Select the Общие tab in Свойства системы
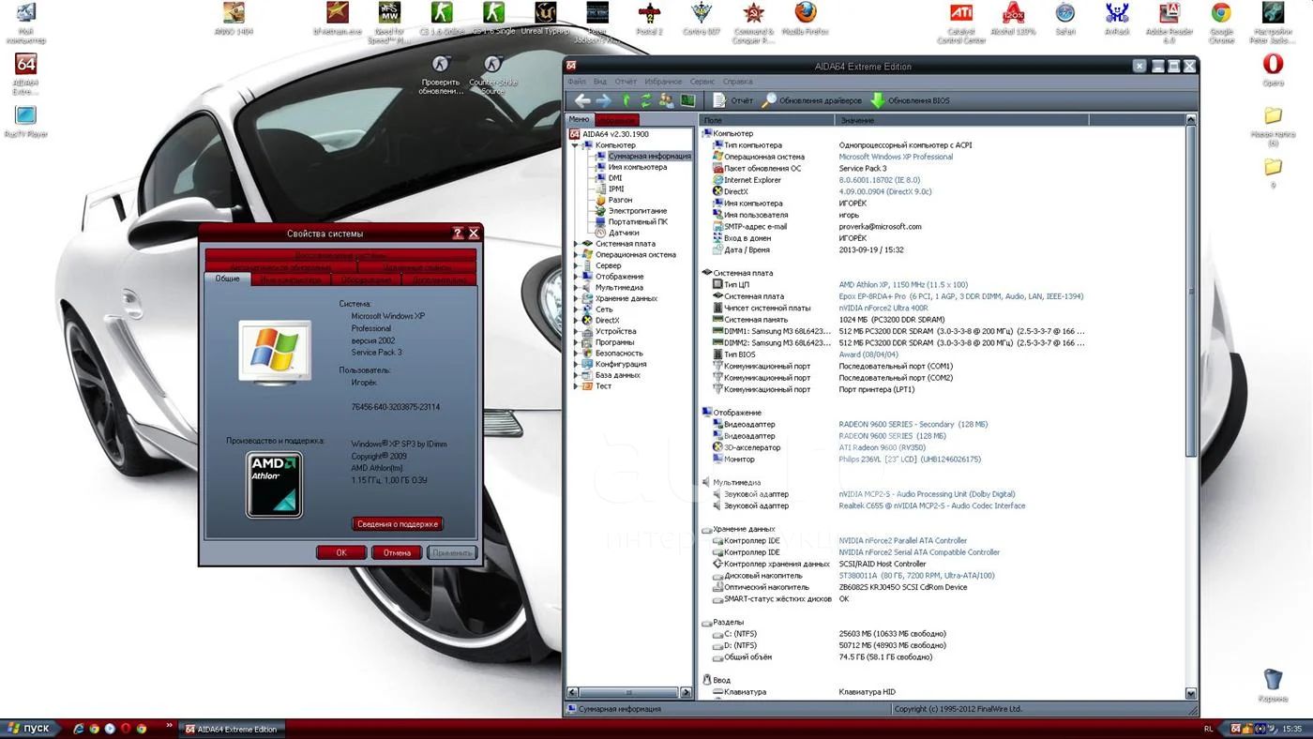The width and height of the screenshot is (1313, 739). tap(227, 279)
